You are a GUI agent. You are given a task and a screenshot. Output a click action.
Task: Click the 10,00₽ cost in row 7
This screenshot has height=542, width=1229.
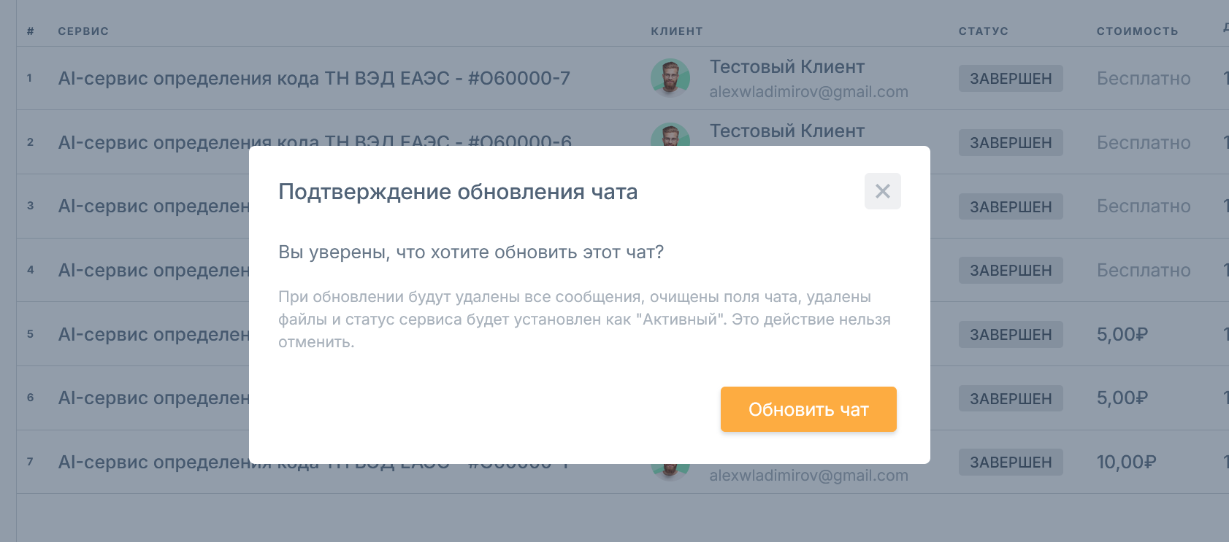tap(1126, 462)
